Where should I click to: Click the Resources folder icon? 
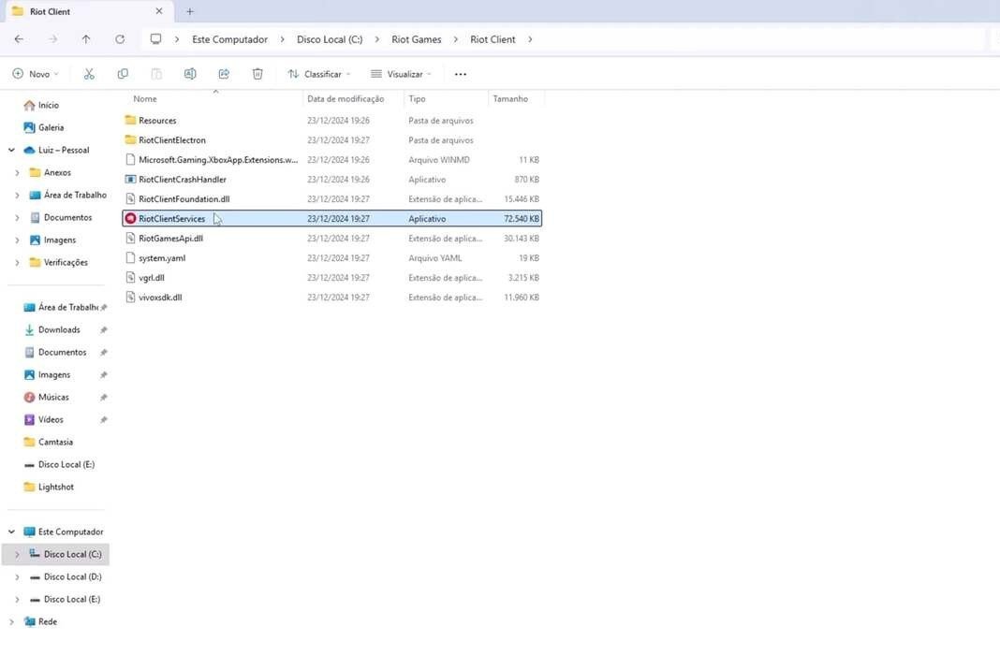(x=131, y=120)
